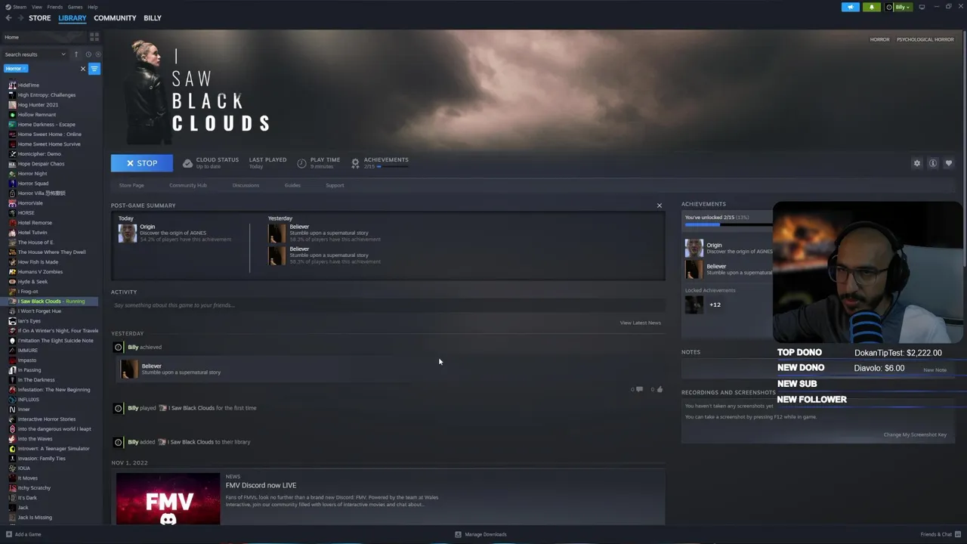Image resolution: width=967 pixels, height=544 pixels.
Task: Clear the library search with X icon
Action: click(x=83, y=69)
